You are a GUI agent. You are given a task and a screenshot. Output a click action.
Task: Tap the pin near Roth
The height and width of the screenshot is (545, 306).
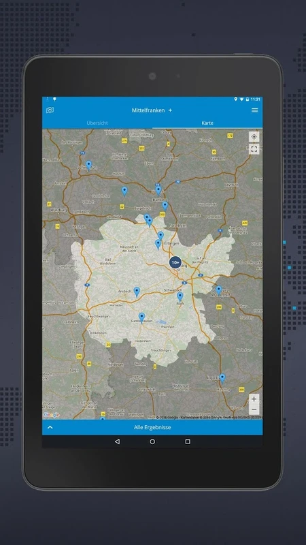(180, 297)
